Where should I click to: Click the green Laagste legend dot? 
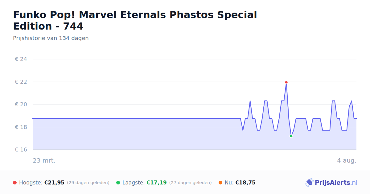118,183
